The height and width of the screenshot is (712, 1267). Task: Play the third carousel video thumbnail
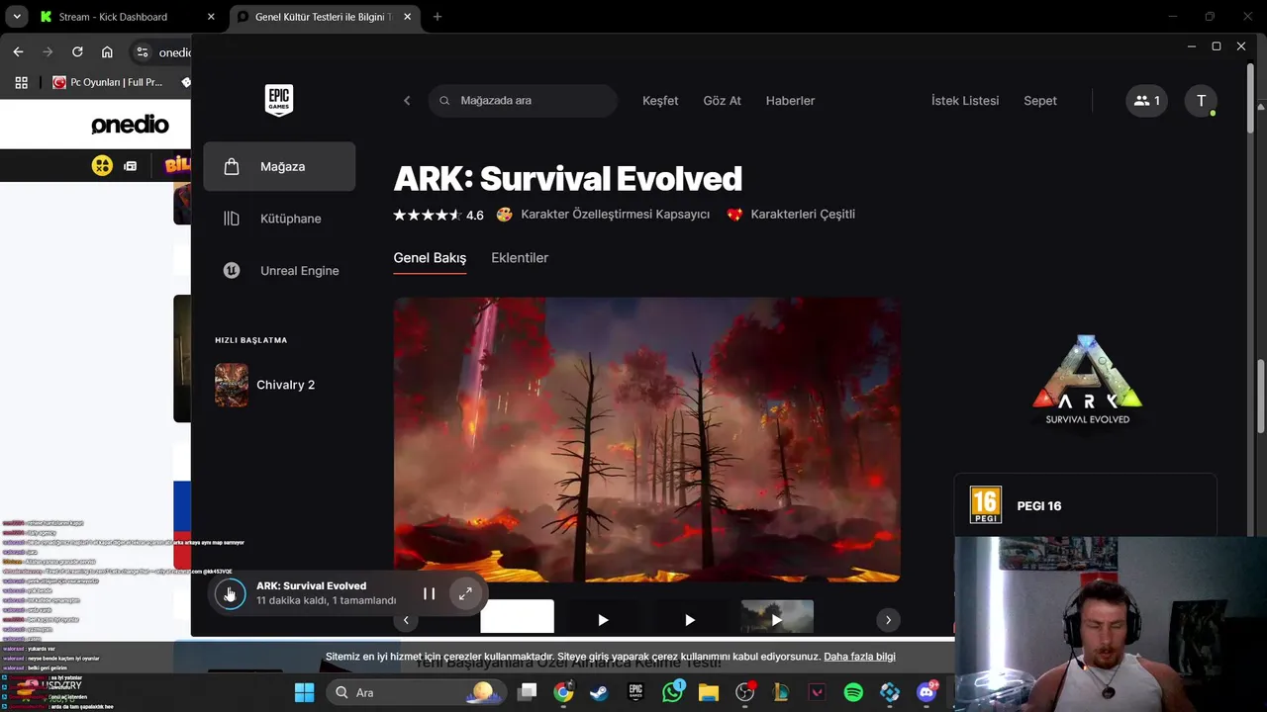point(690,620)
